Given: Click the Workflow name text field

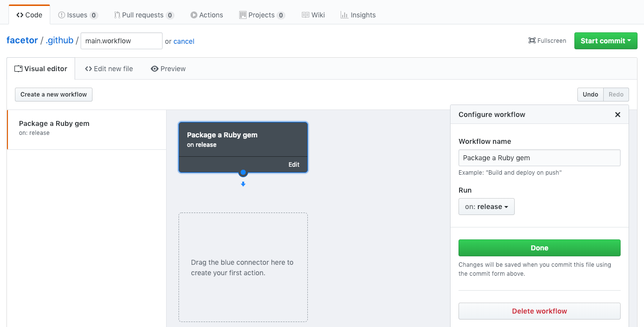Looking at the screenshot, I should click(539, 158).
